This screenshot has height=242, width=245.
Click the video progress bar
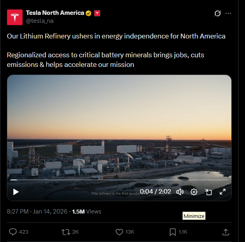point(119,180)
